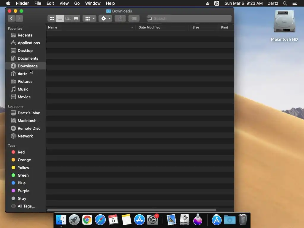
Task: Select the Blue tag
Action: click(x=26, y=183)
